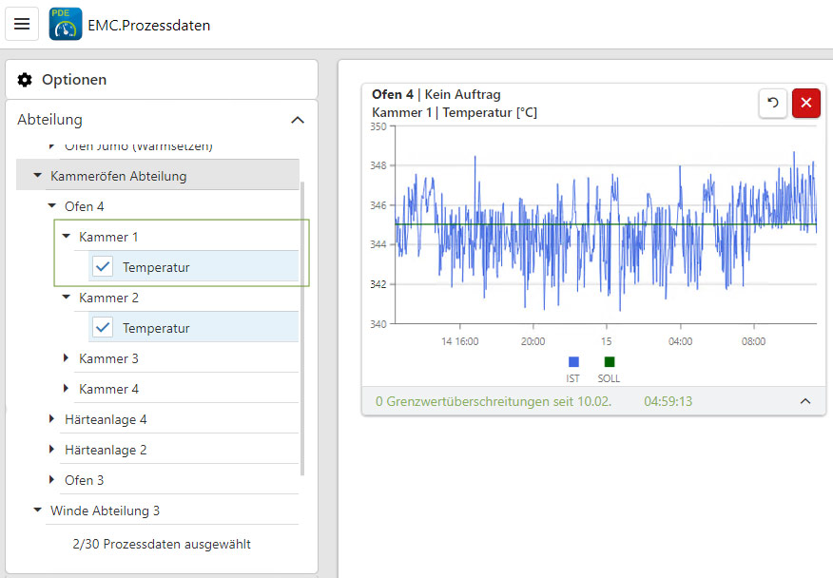Expand the Härteanlage 4 node
This screenshot has width=833, height=578.
point(51,419)
